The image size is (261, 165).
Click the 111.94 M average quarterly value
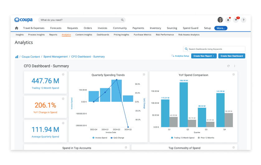[x=45, y=130]
